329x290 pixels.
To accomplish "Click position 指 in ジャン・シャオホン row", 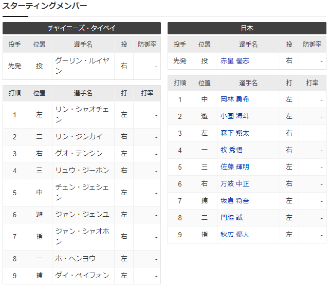I will (x=39, y=237).
